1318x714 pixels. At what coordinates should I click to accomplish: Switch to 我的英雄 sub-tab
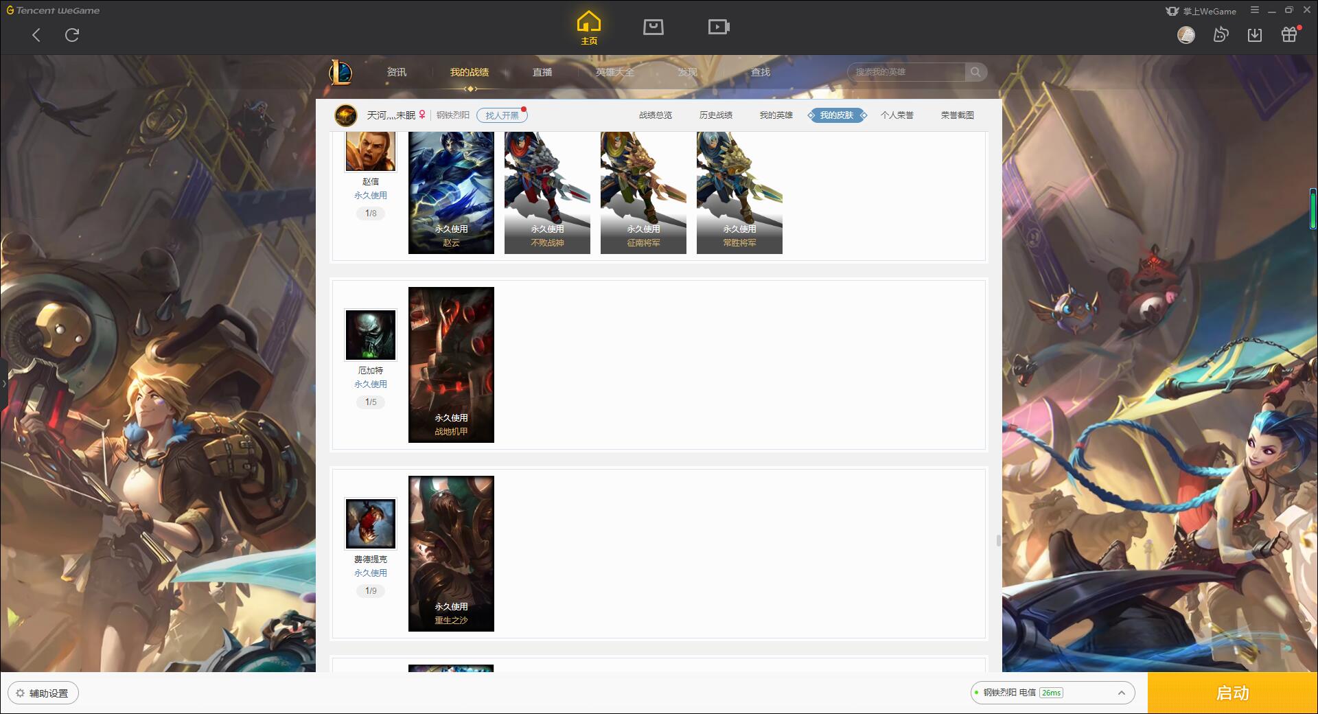point(776,115)
